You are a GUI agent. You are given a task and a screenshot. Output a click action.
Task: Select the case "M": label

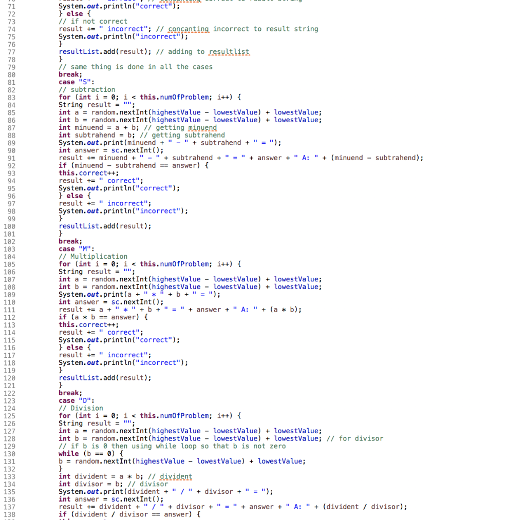tap(77, 248)
